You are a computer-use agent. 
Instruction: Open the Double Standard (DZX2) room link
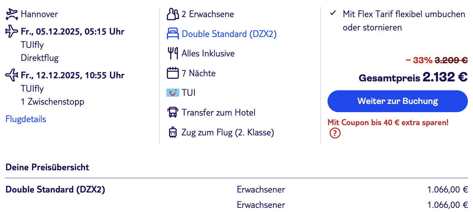coord(229,34)
